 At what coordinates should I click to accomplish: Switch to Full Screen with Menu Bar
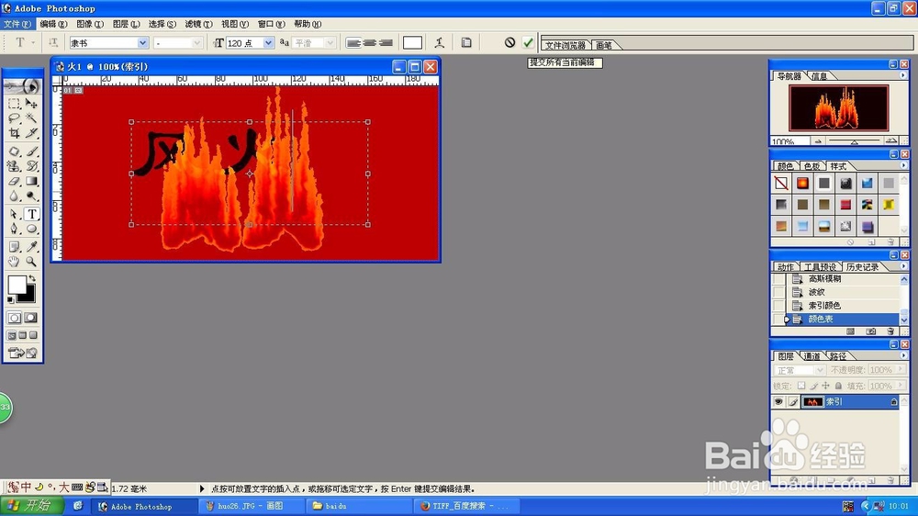pos(23,336)
